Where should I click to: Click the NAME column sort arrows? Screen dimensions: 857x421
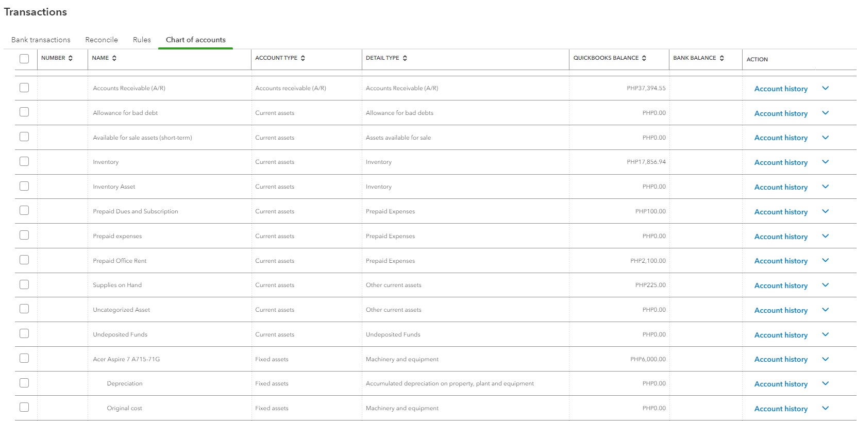(x=114, y=58)
